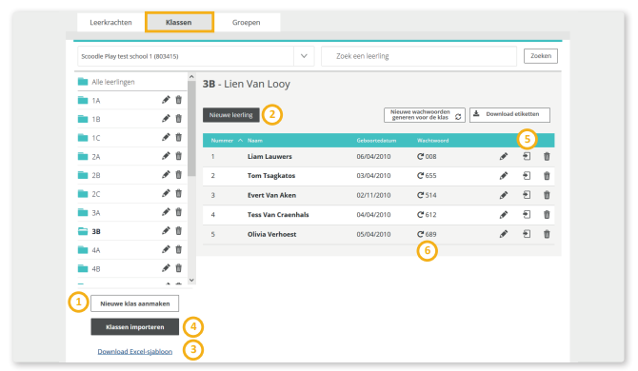Viewport: 638px width, 371px height.
Task: Delete class 2C with trash icon
Action: (x=179, y=193)
